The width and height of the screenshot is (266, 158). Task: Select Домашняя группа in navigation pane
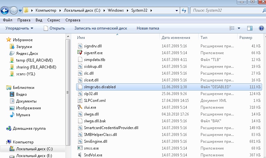pyautogui.click(x=29, y=128)
